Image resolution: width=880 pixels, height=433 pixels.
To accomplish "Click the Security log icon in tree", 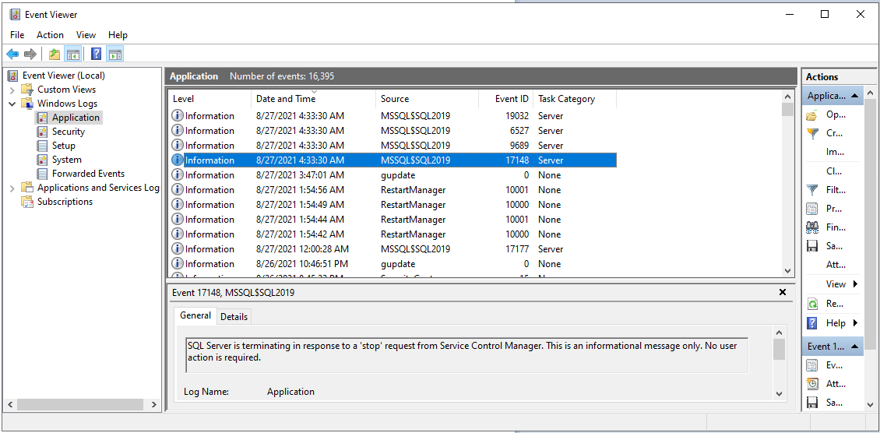I will click(42, 132).
